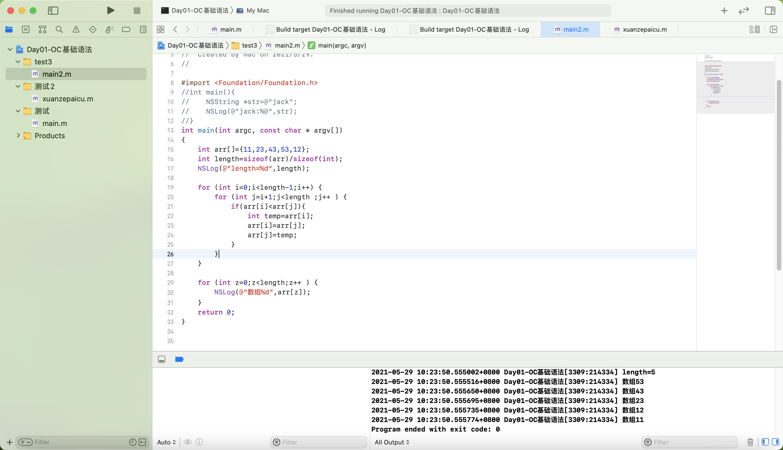The image size is (783, 450).
Task: Clear the console with the trash icon
Action: 750,442
